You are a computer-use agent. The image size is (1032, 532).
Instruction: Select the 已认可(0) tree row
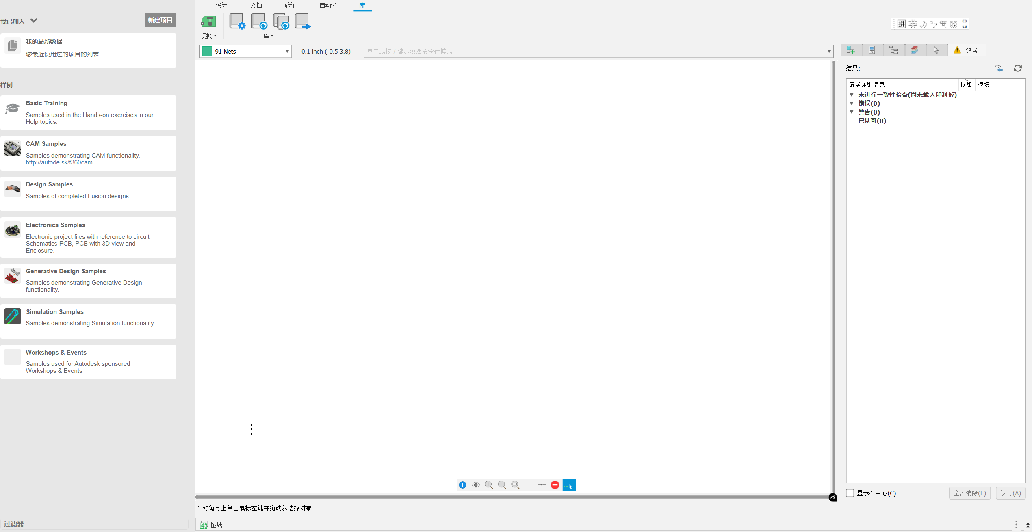872,121
